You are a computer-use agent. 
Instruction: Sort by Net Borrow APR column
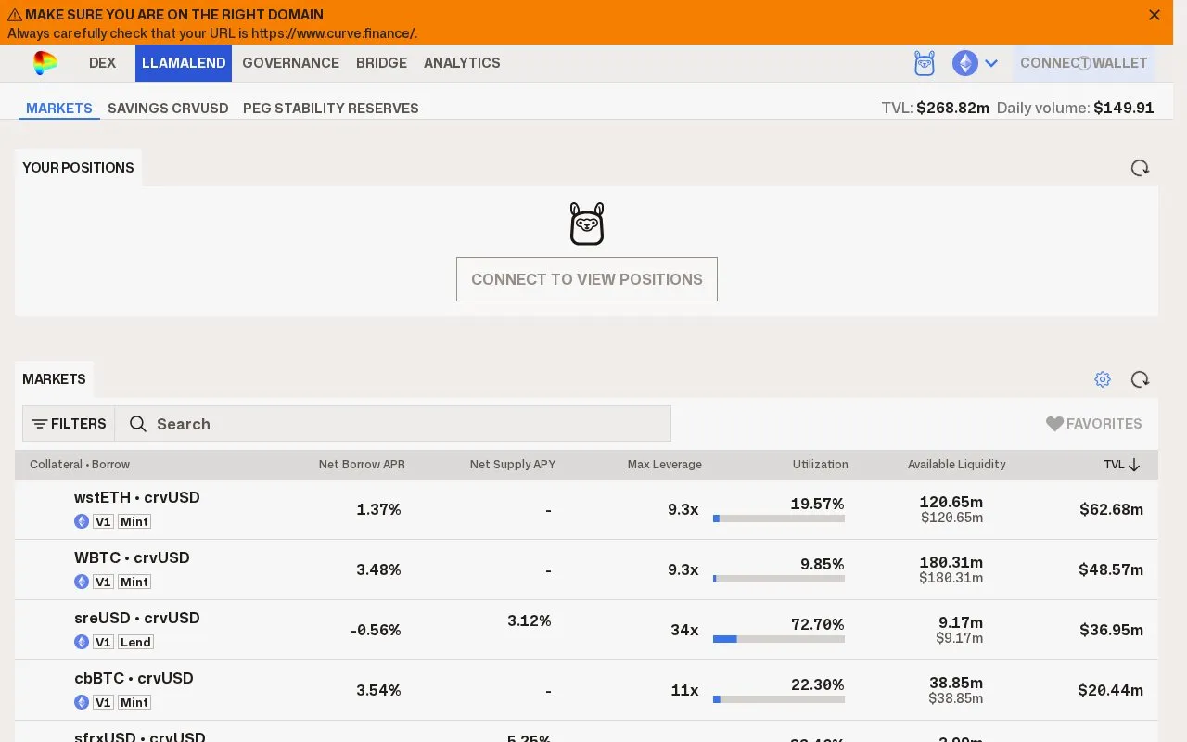(x=362, y=465)
